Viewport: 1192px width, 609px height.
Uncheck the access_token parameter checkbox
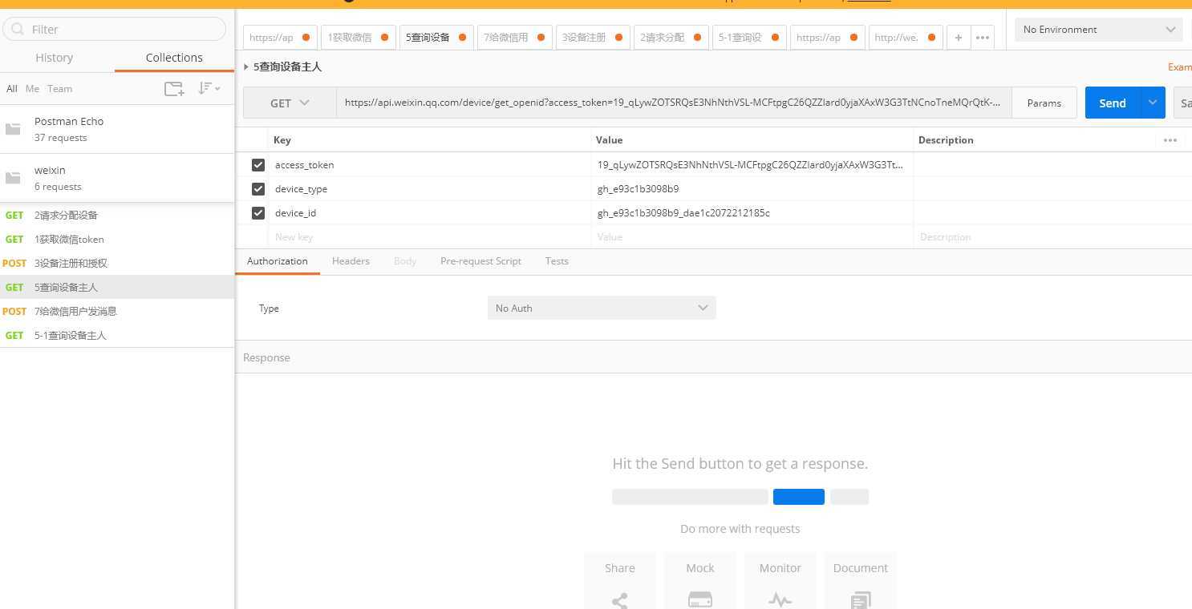point(258,165)
